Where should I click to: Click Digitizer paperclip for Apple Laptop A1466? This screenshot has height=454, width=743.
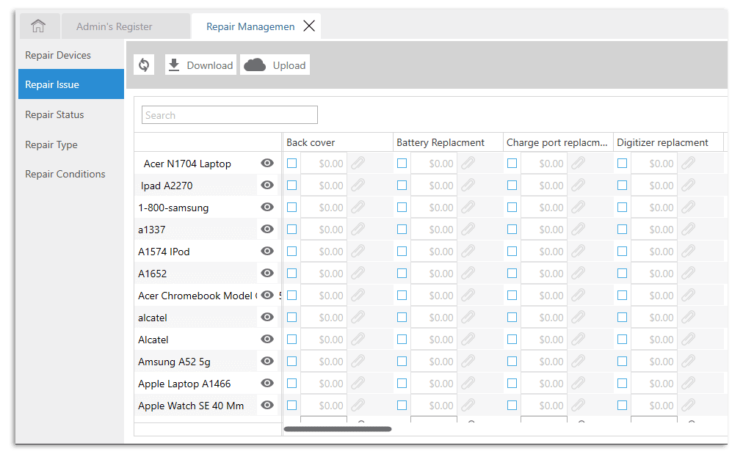(x=689, y=384)
